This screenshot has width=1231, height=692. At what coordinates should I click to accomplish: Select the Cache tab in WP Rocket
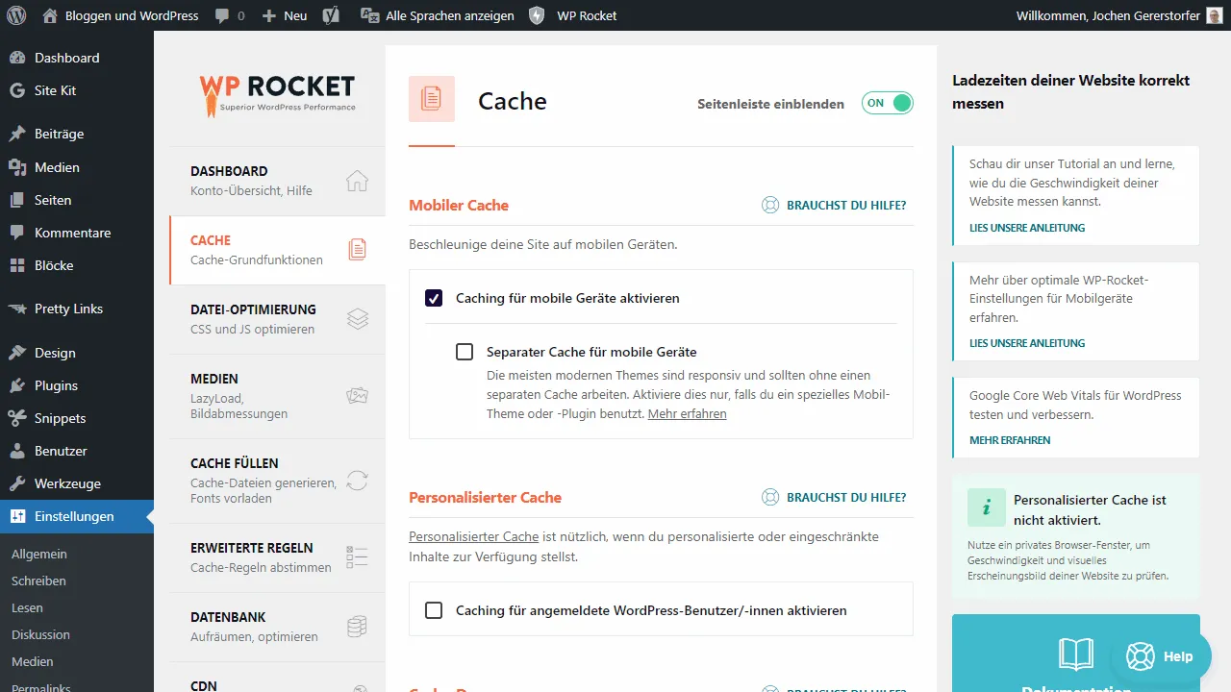click(x=277, y=250)
